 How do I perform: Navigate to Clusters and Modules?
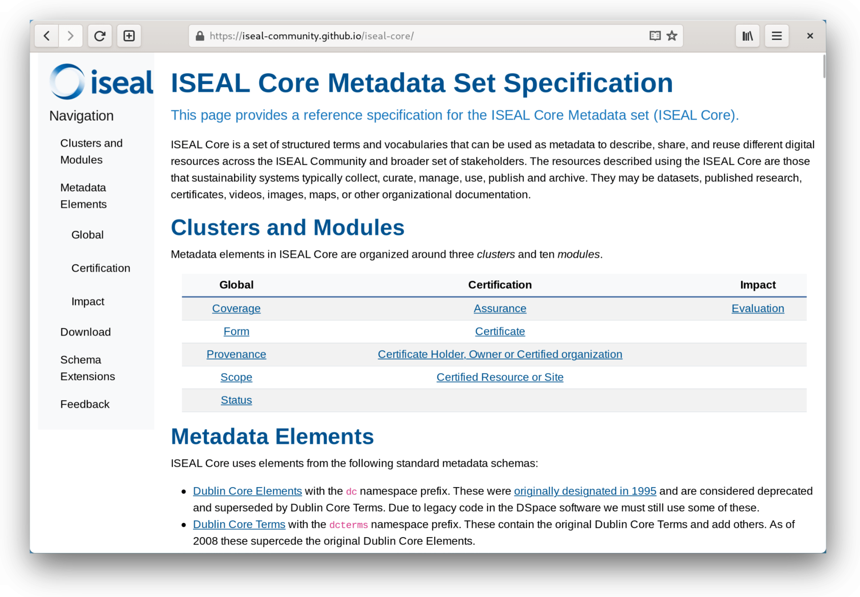(91, 151)
